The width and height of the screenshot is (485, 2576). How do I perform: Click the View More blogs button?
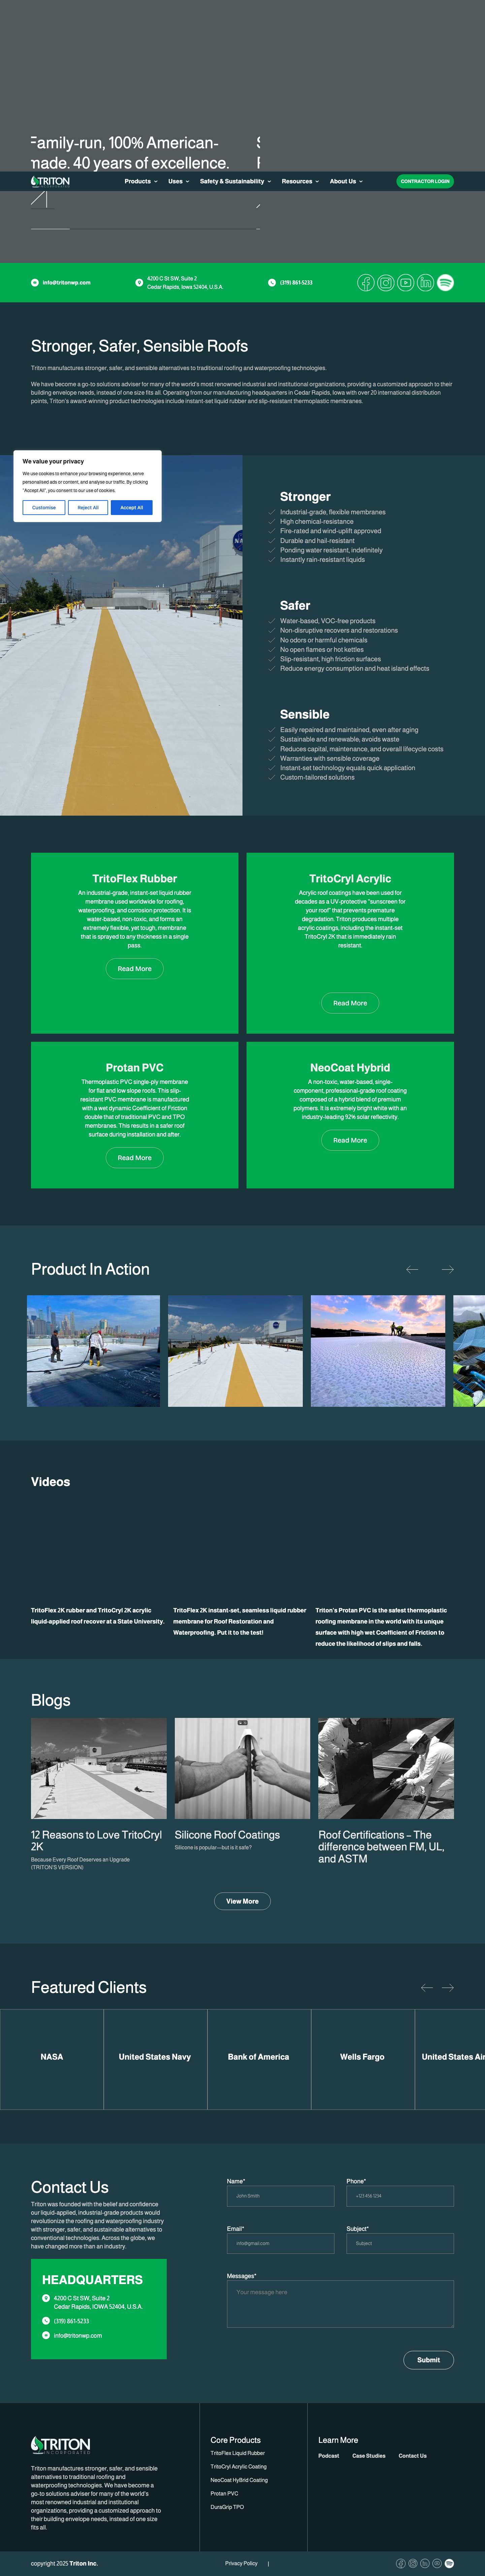click(x=242, y=1901)
